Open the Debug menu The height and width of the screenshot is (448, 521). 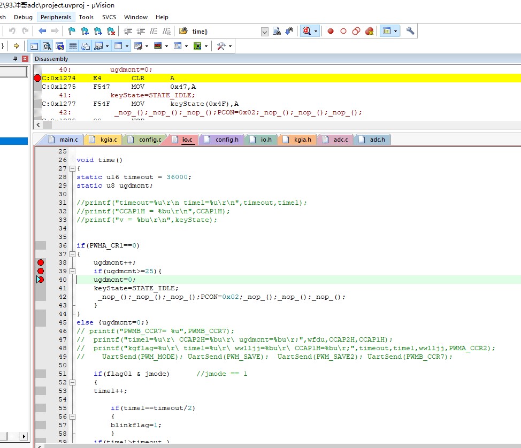pos(23,17)
